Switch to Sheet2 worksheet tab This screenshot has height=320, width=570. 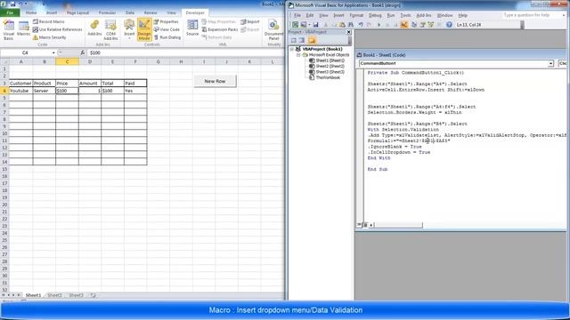[x=54, y=295]
